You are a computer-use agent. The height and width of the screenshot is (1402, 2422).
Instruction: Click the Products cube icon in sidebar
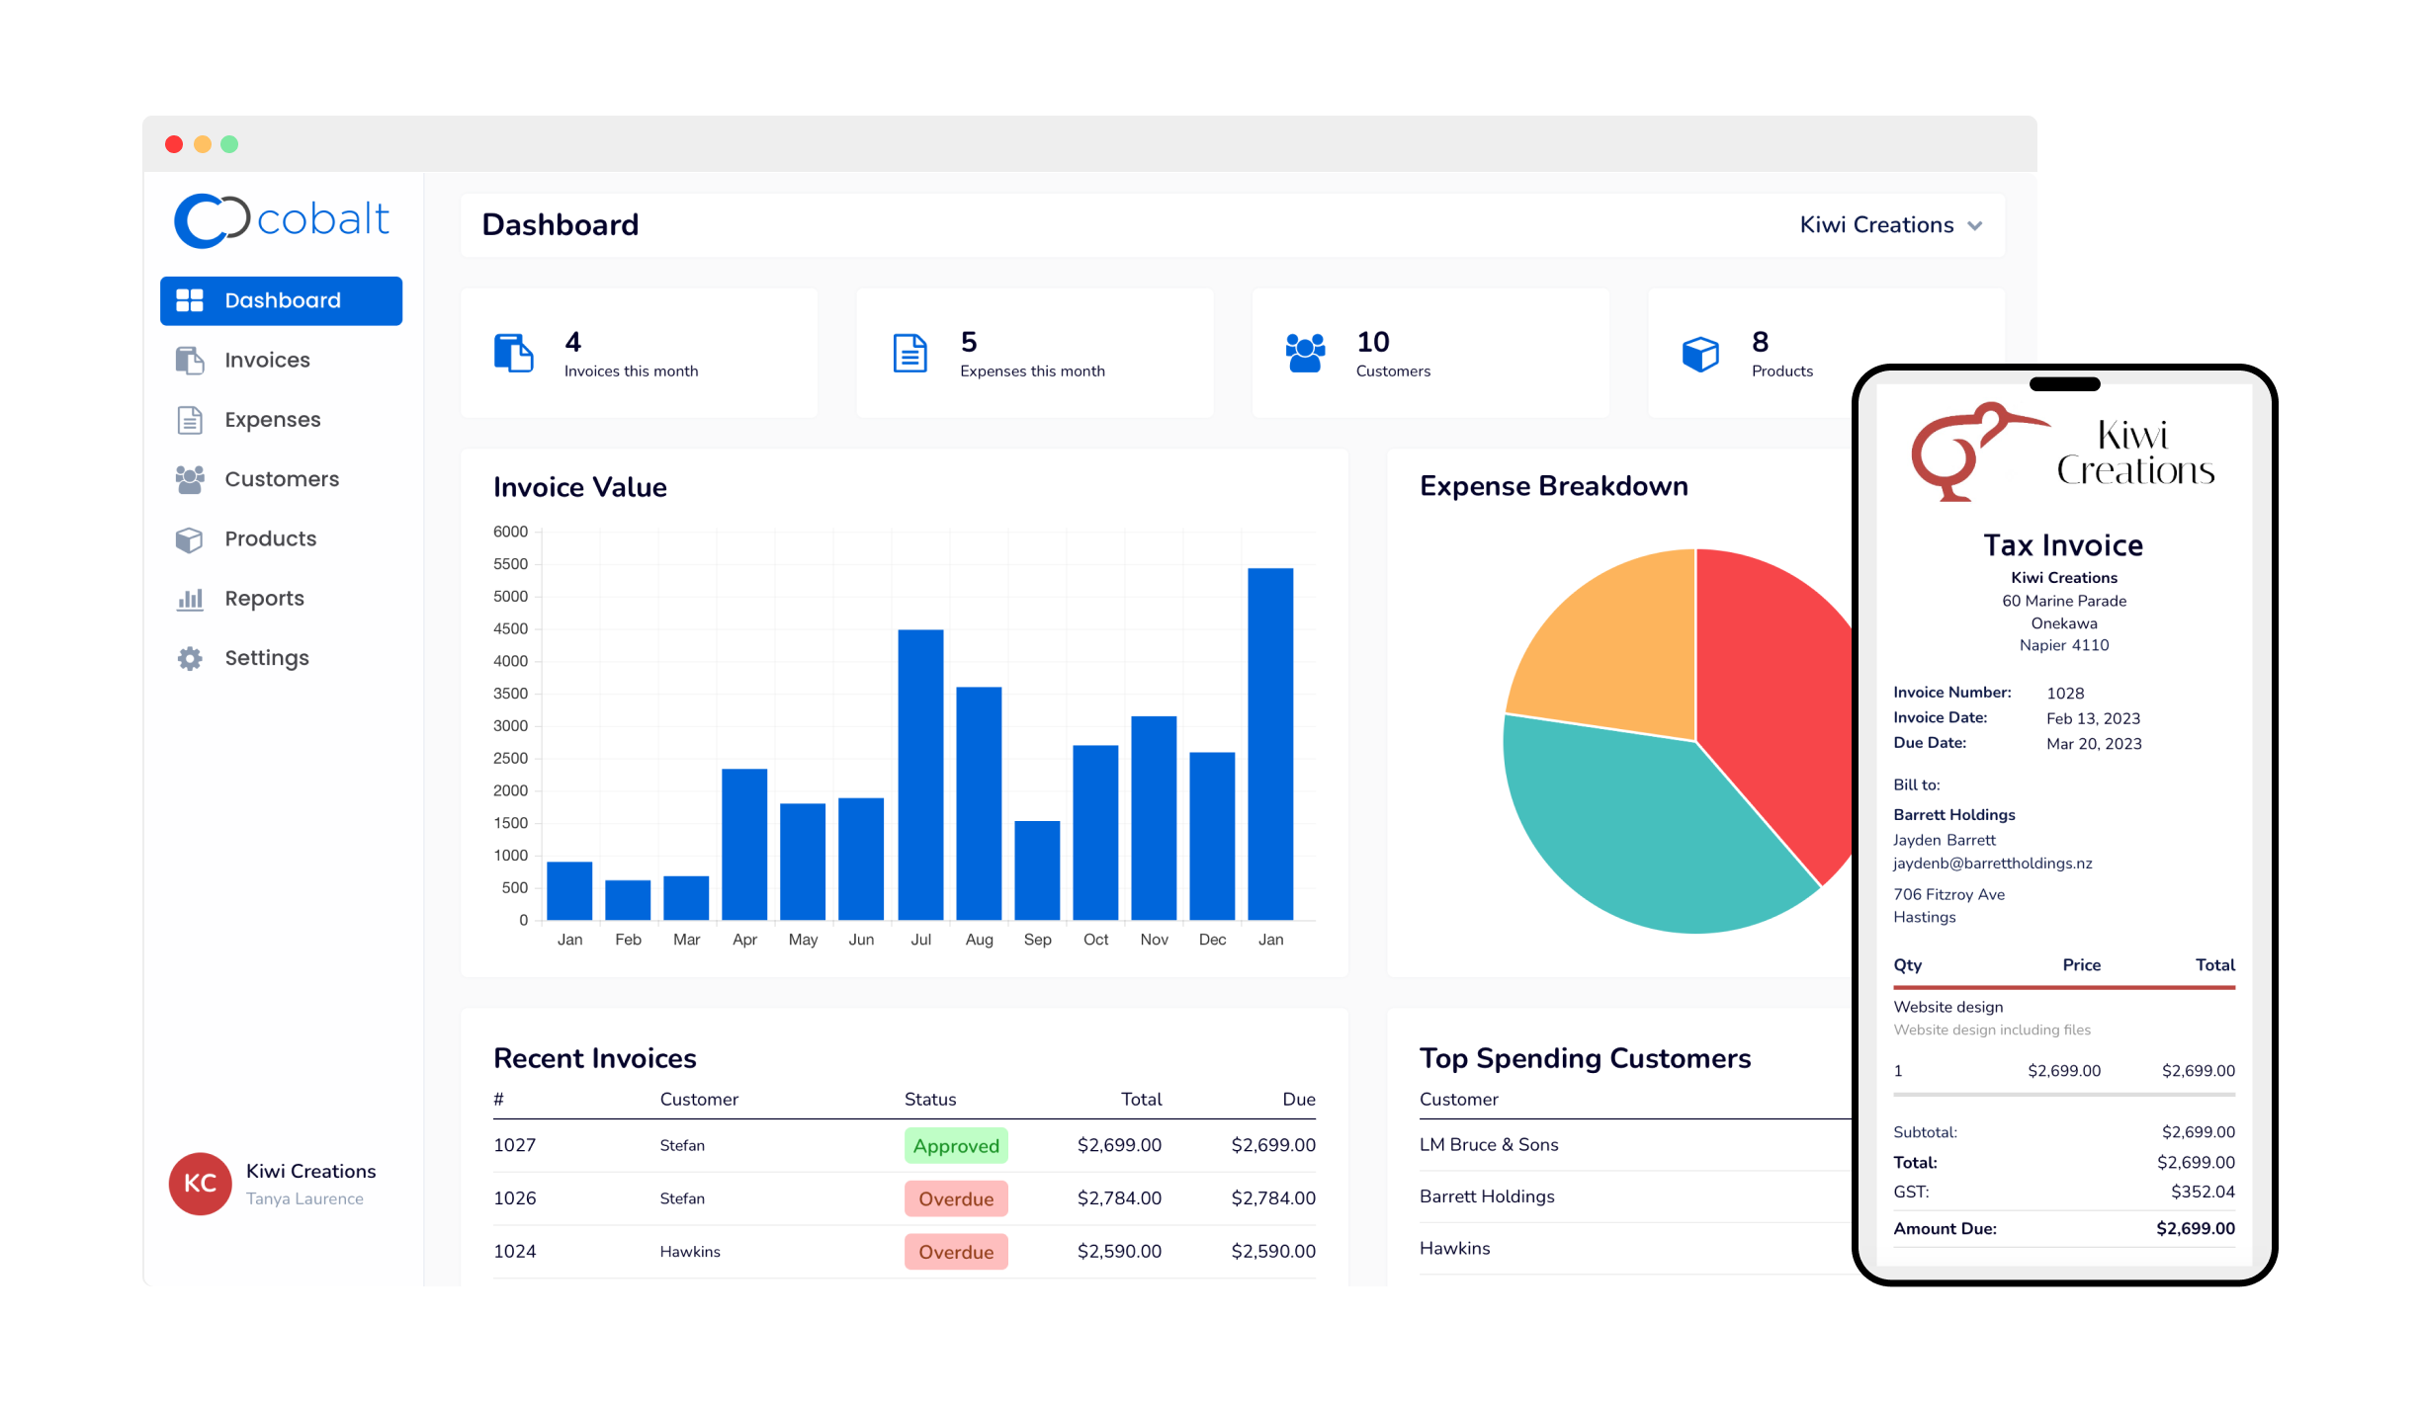click(188, 538)
